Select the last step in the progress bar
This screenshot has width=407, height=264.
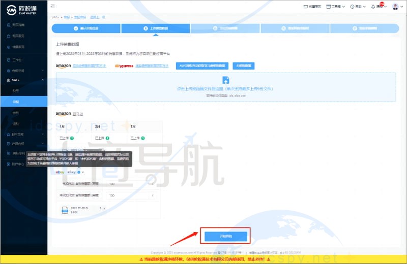[x=364, y=28]
